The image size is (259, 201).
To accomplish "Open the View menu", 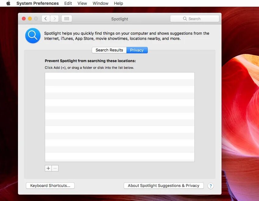I will (82, 3).
